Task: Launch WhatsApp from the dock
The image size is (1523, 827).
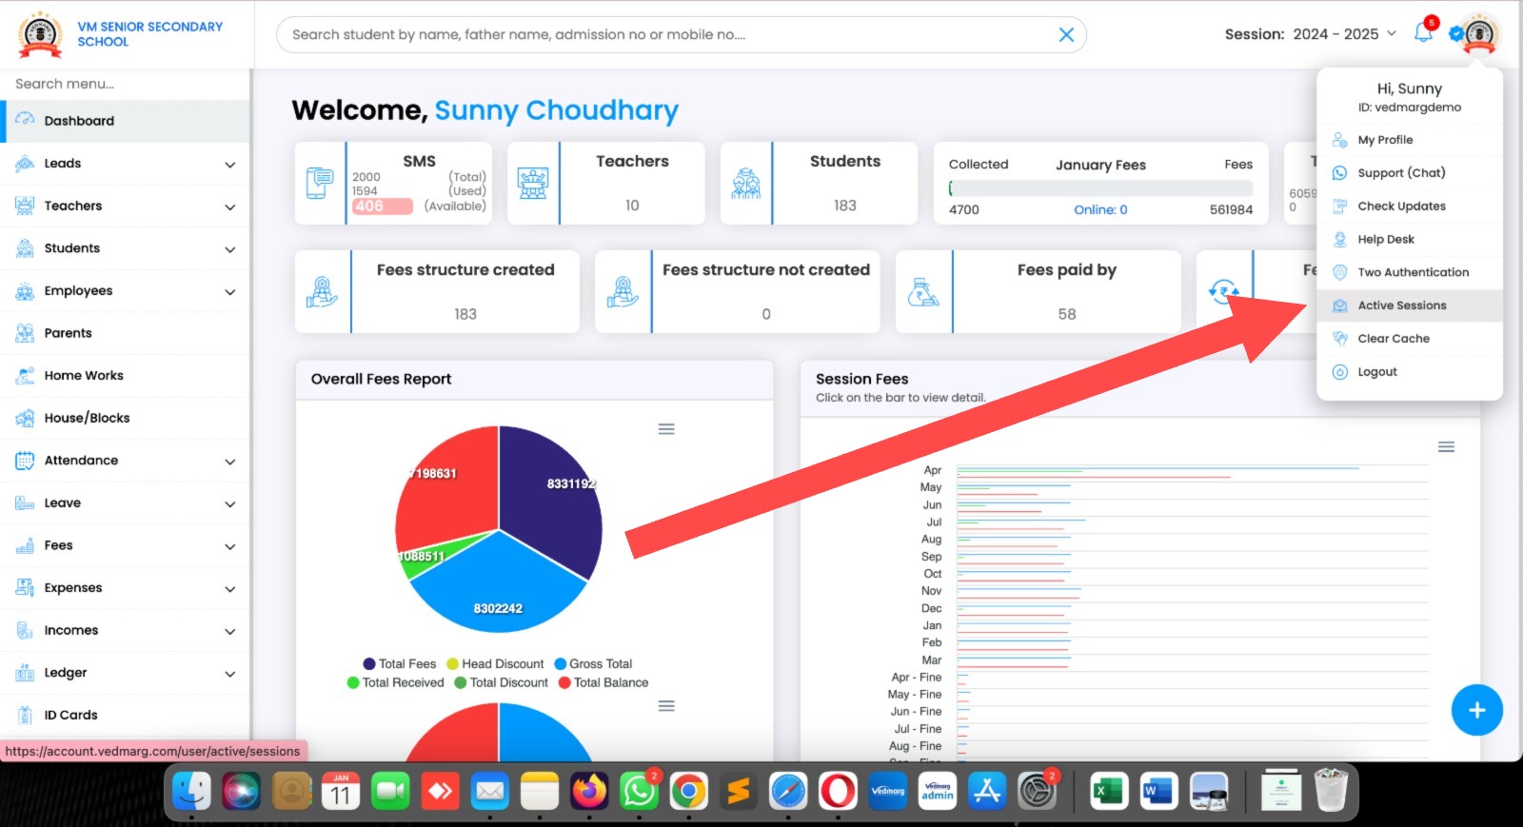Action: [639, 791]
